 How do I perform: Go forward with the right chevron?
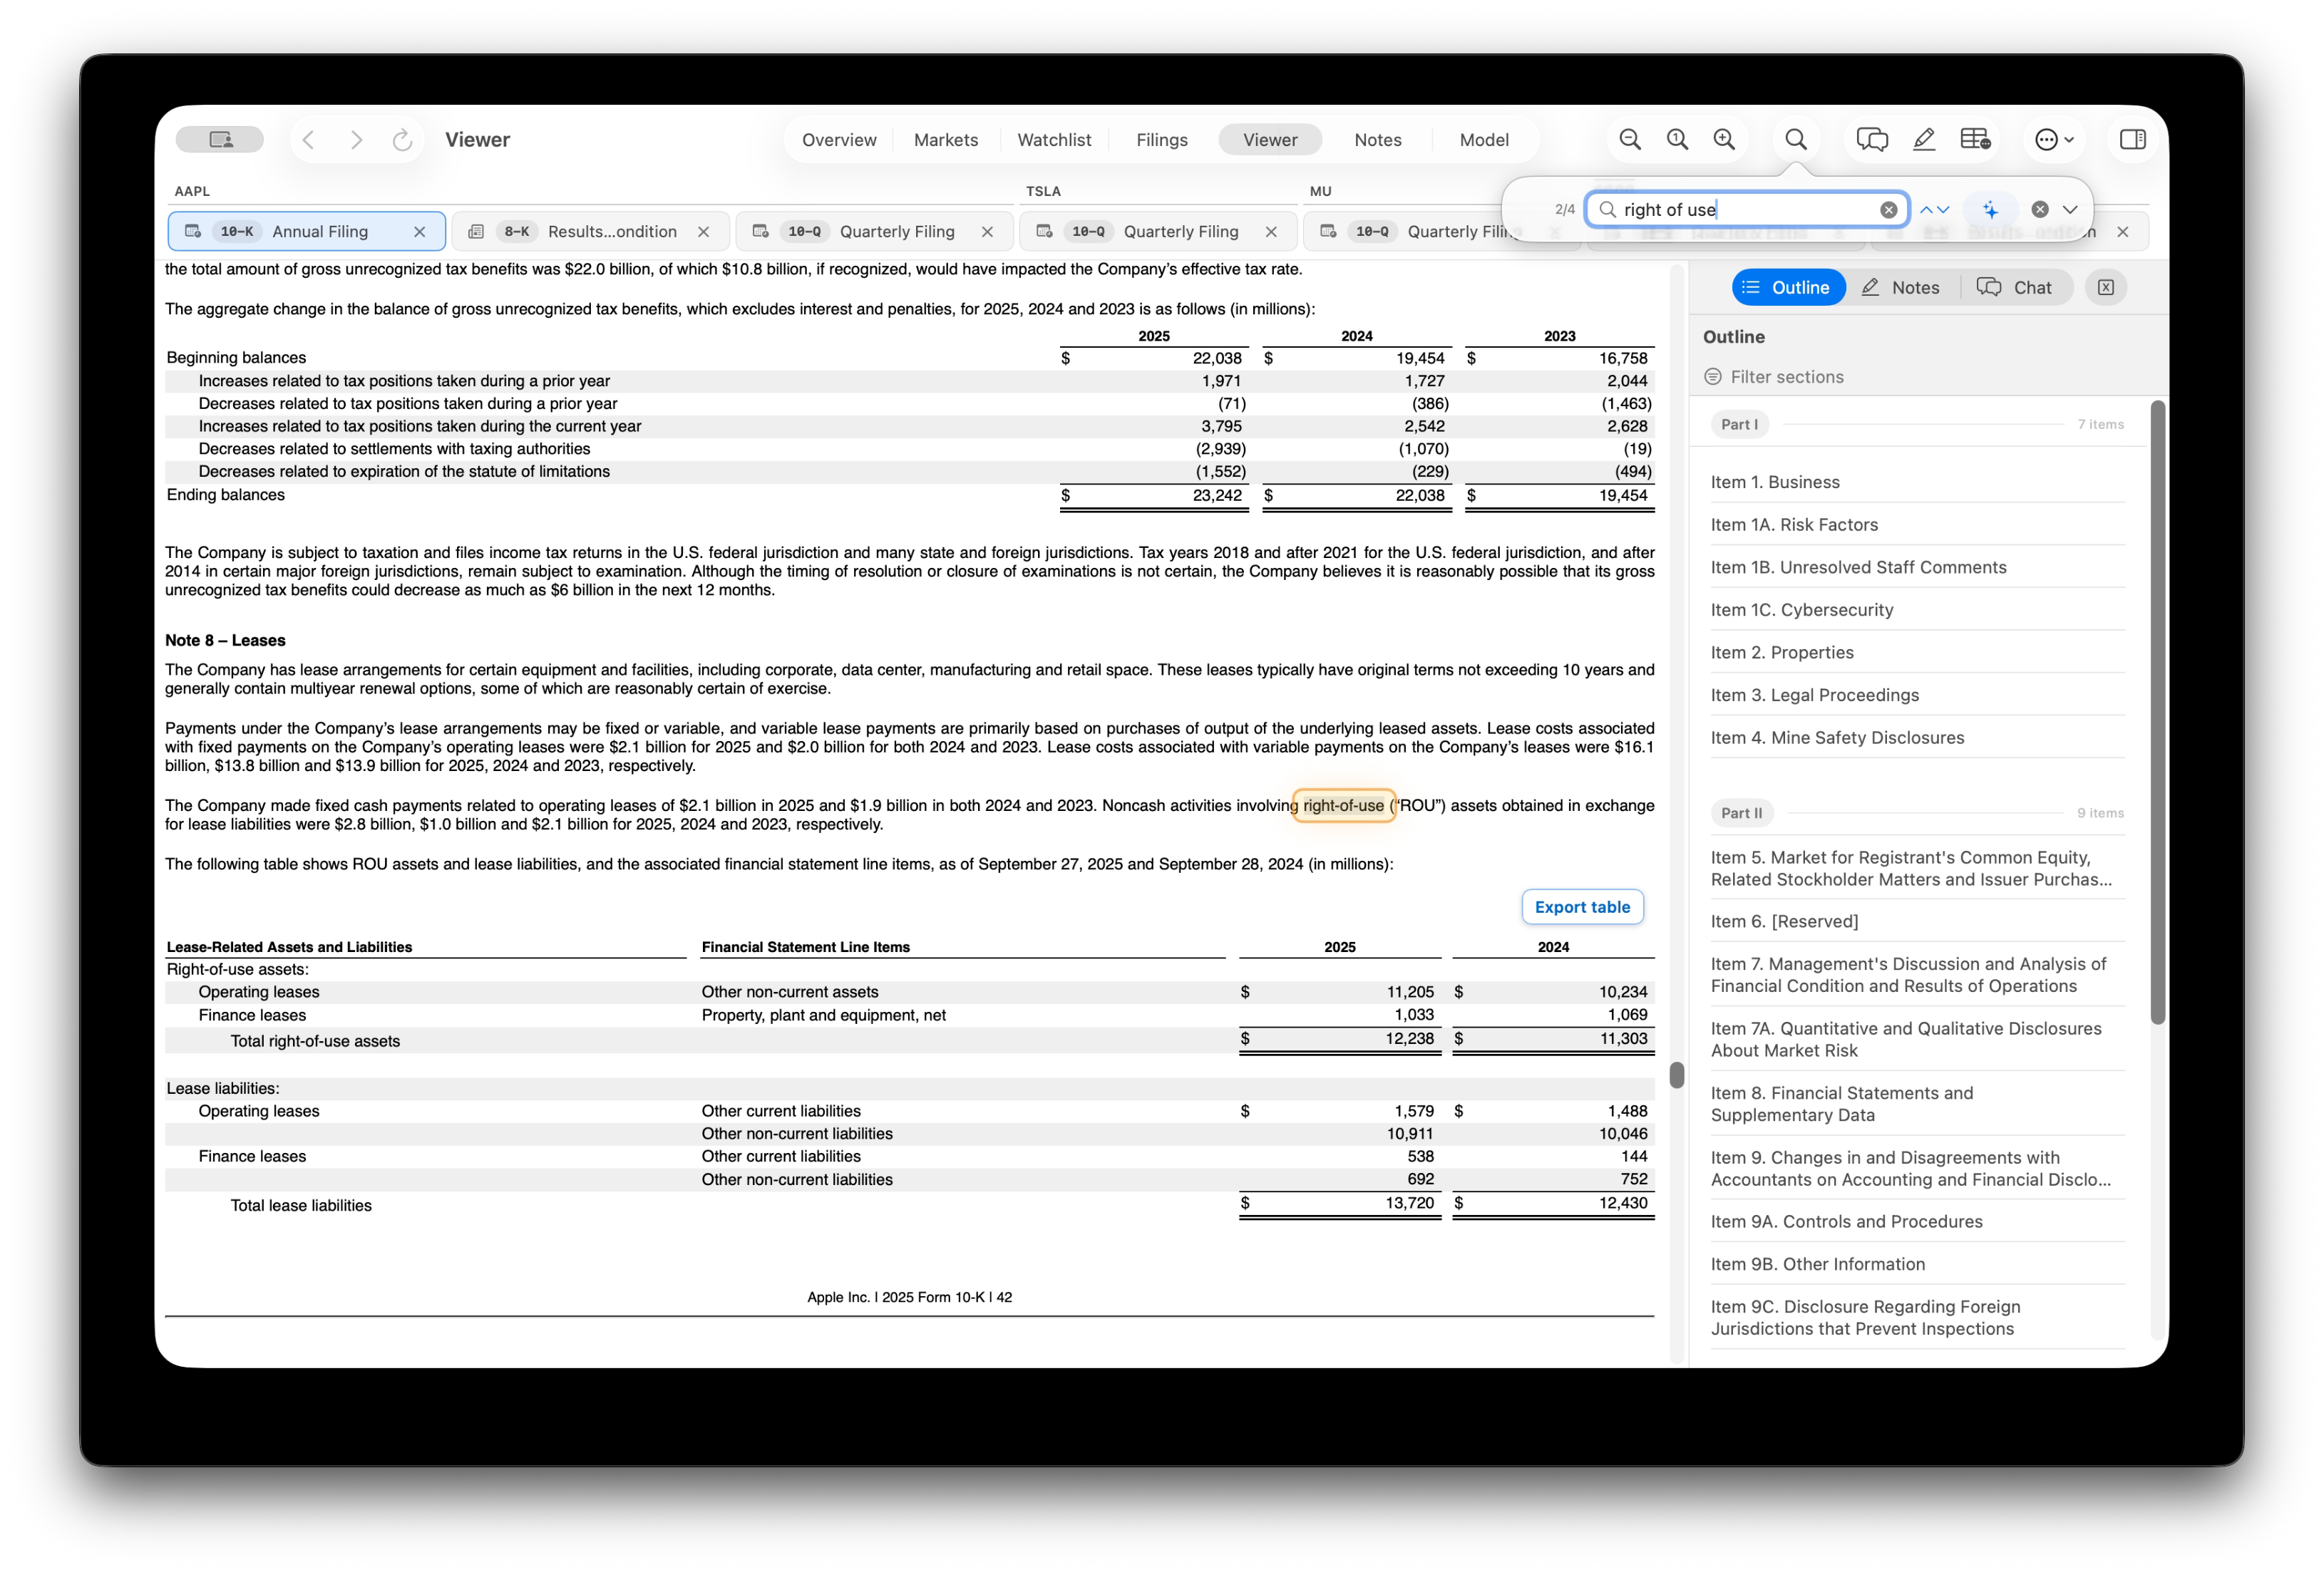[x=356, y=140]
